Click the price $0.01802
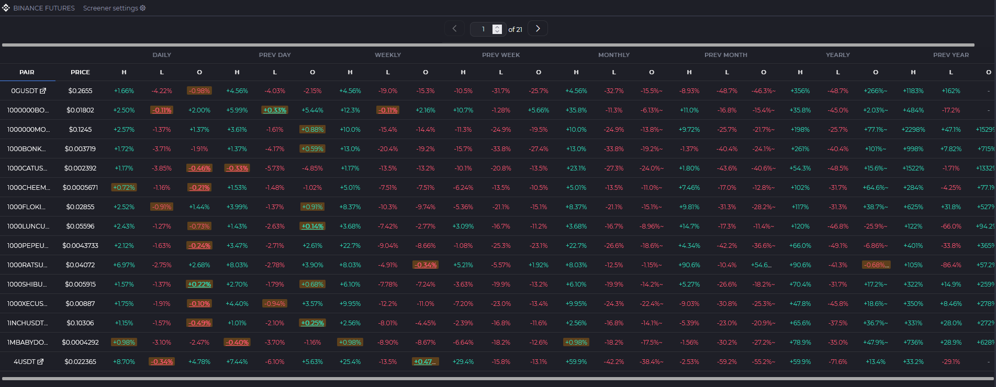This screenshot has width=996, height=387. click(x=80, y=110)
